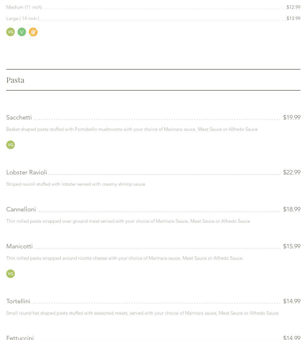Click the Fettuccini item name
Screen dimensions: 302x340
click(20, 337)
